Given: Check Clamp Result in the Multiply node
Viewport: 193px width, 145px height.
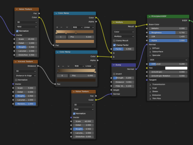Looking at the screenshot, I should click(114, 41).
